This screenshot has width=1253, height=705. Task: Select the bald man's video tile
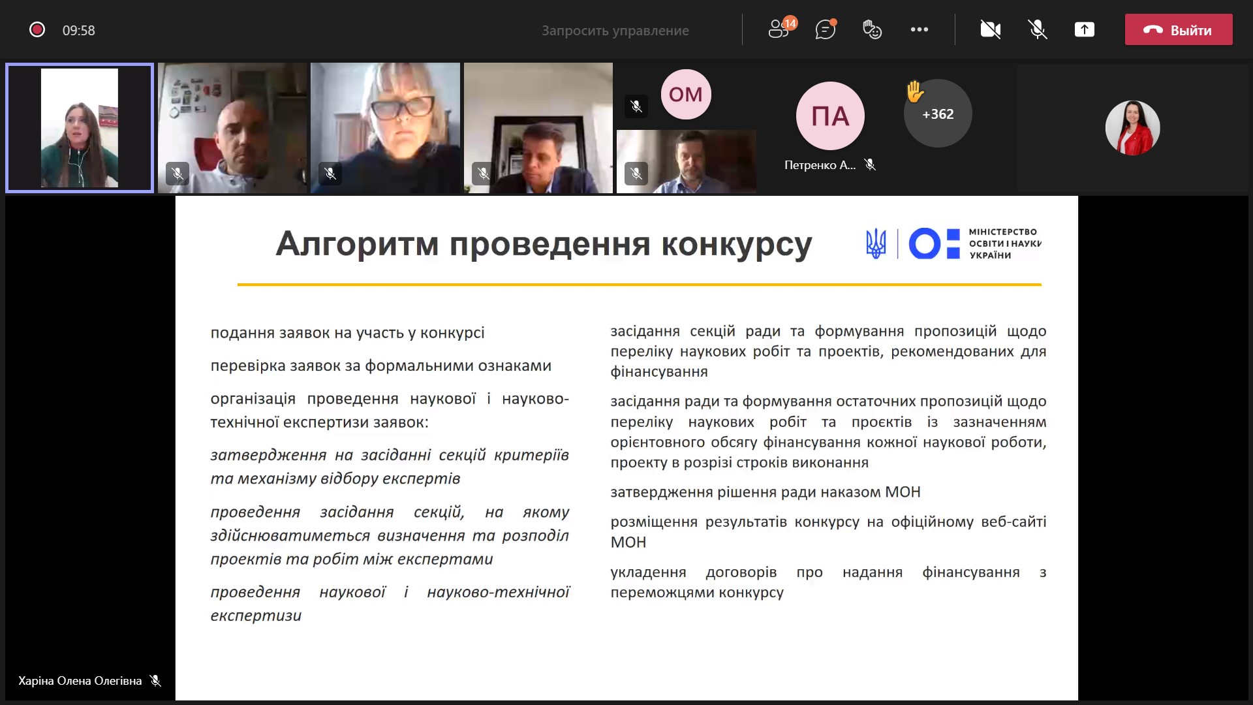[232, 128]
